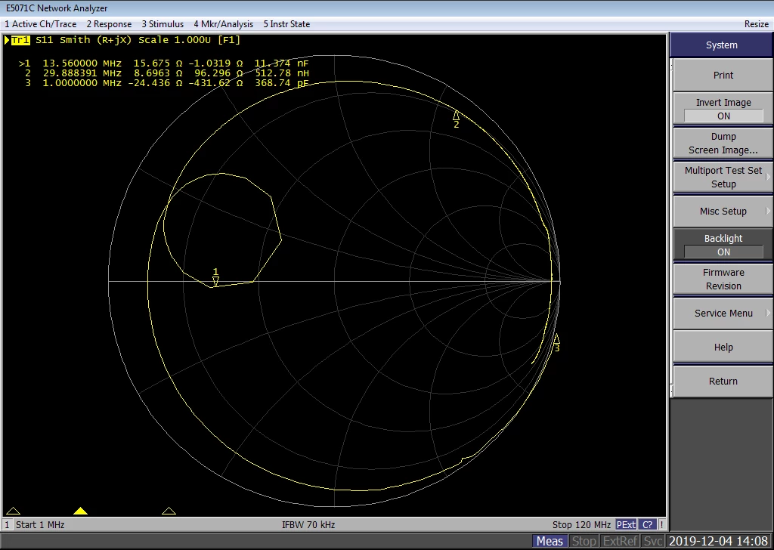Click the C? calibration status indicator

click(x=647, y=525)
